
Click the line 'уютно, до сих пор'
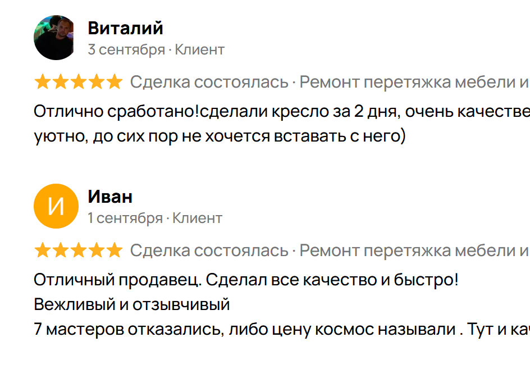coord(219,136)
